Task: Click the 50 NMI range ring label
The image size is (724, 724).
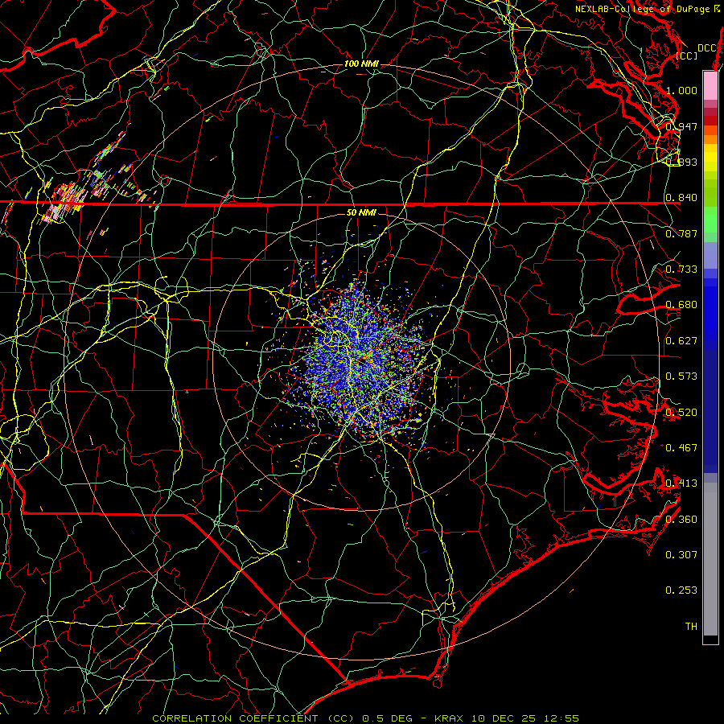Action: [x=361, y=212]
